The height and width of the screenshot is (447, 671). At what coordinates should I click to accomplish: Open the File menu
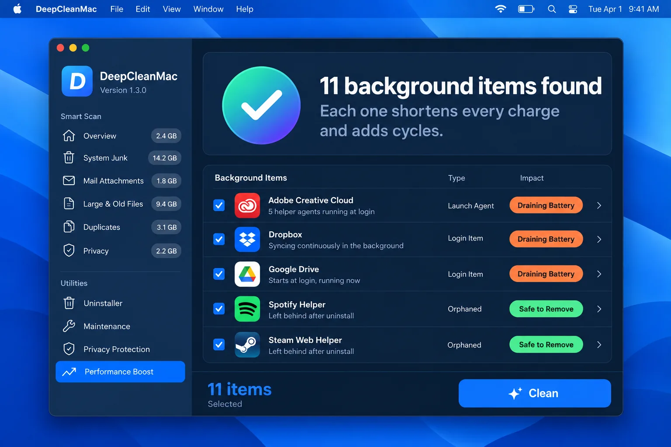pyautogui.click(x=117, y=9)
